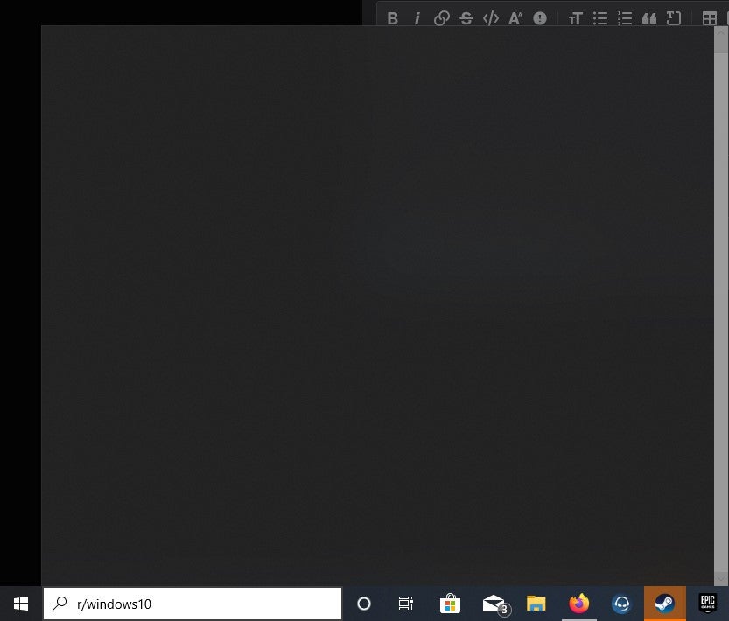Open the Mail app with 3 notifications
The height and width of the screenshot is (621, 729).
(493, 604)
